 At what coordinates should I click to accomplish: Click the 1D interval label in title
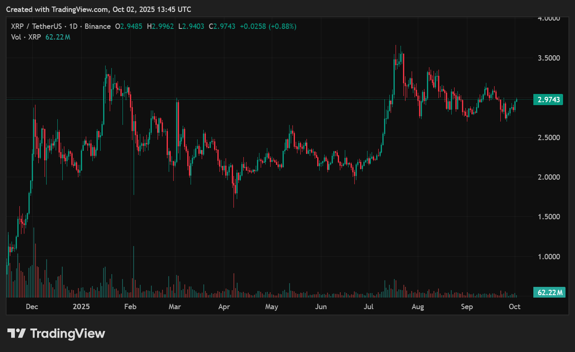point(73,26)
